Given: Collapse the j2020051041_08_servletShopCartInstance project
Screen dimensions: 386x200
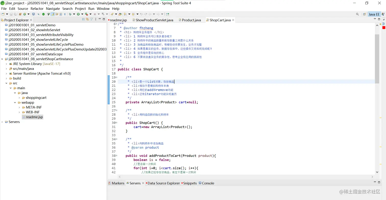Looking at the screenshot, I should (2, 59).
